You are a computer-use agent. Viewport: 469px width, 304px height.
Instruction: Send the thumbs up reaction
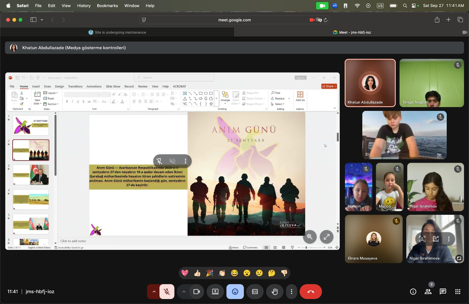tap(197, 273)
